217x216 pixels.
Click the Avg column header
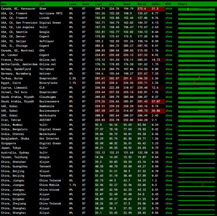point(112,4)
